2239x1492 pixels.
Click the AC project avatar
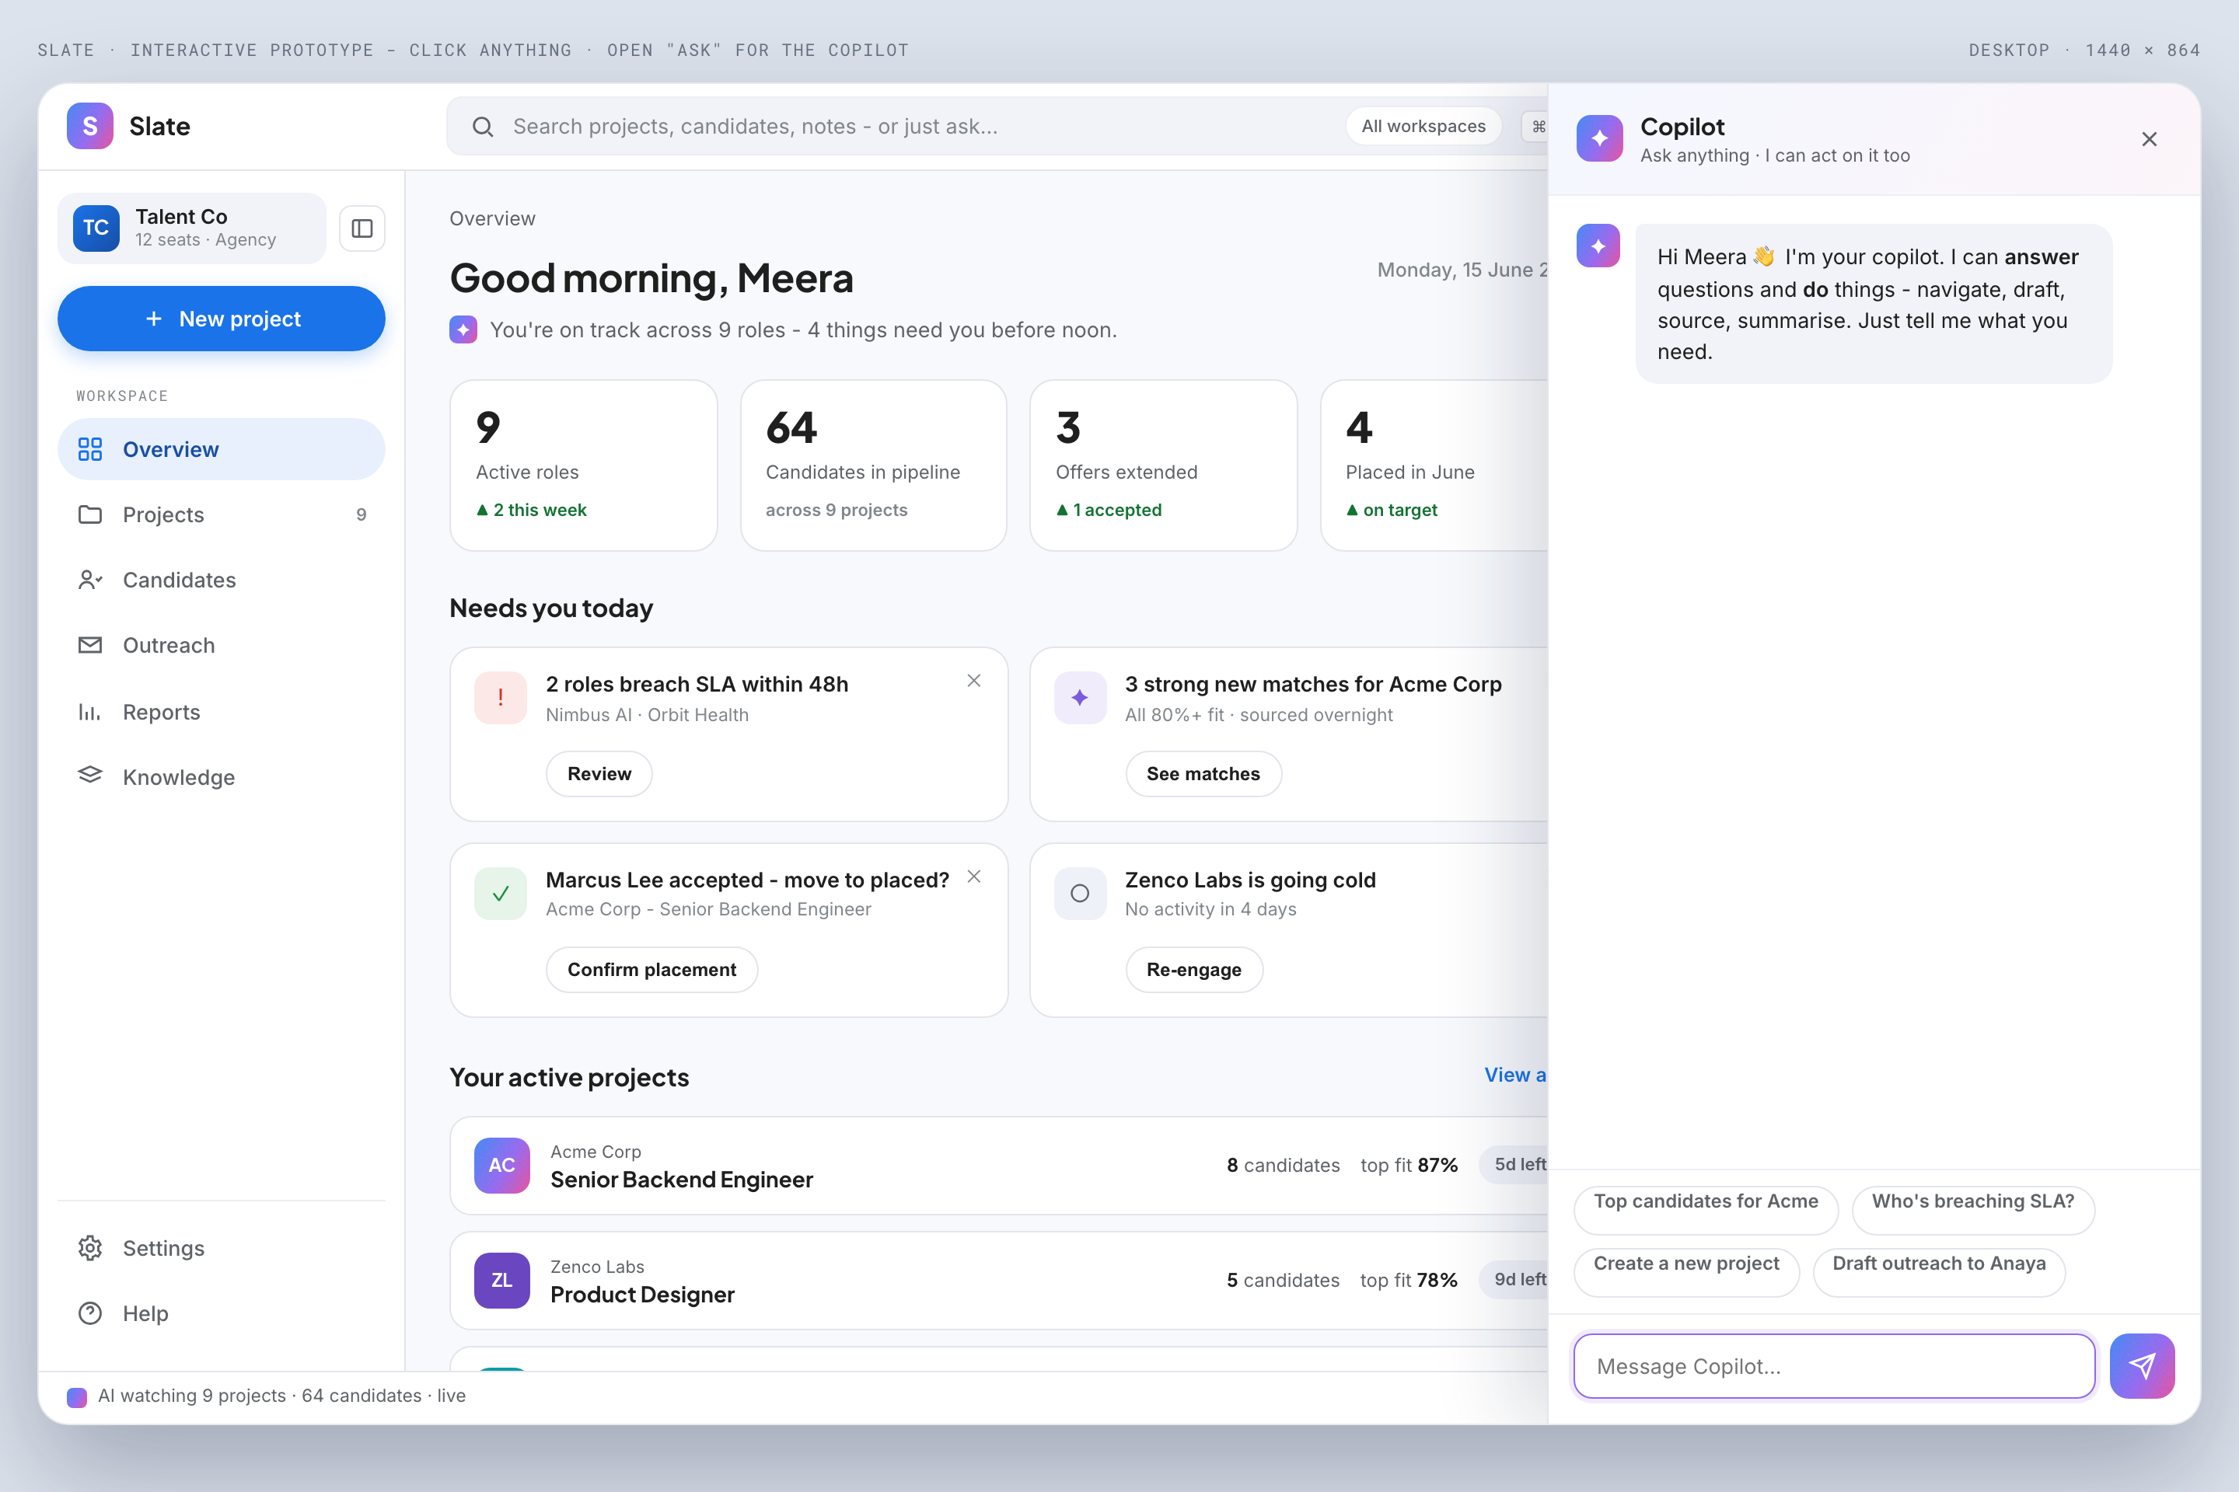click(x=501, y=1165)
